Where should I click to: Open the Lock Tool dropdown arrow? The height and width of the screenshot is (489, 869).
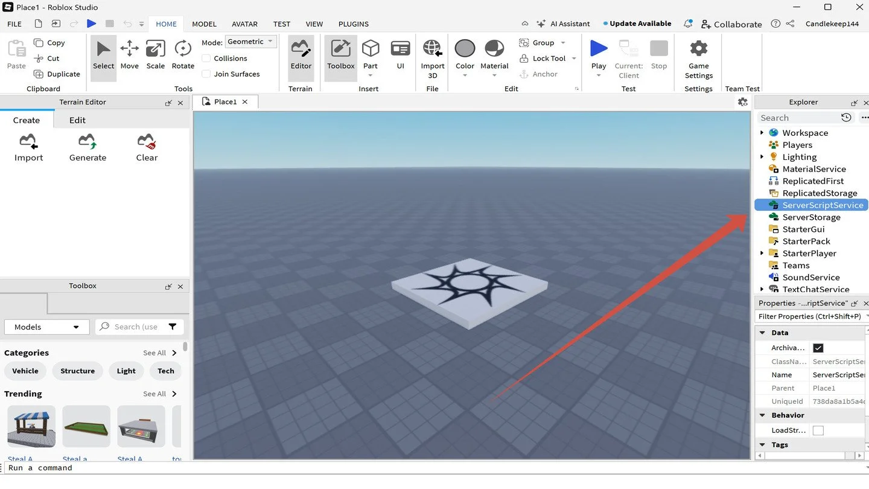(x=574, y=59)
